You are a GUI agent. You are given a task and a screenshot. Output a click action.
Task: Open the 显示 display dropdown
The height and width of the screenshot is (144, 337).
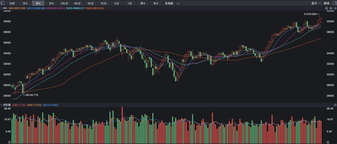pos(316,3)
